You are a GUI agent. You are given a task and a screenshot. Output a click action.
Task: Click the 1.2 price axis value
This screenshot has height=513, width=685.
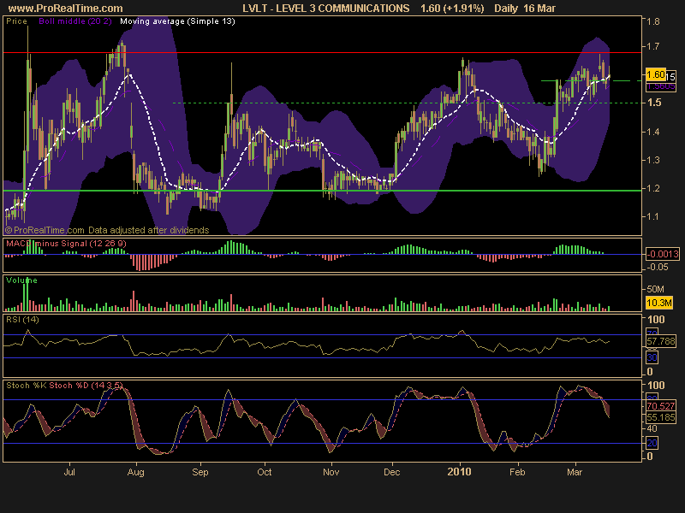pyautogui.click(x=653, y=188)
